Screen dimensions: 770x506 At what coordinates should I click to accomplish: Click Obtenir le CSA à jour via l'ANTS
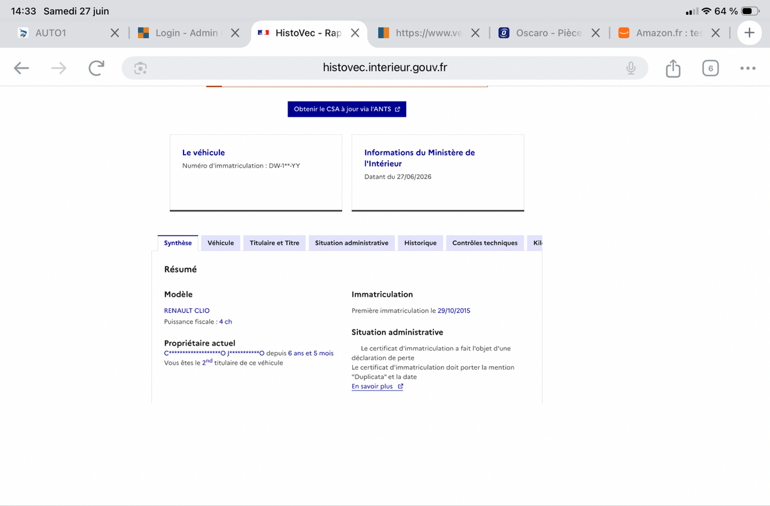coord(347,109)
